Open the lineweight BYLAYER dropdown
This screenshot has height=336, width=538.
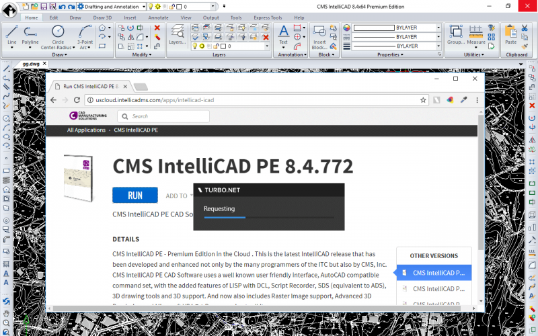tap(438, 46)
